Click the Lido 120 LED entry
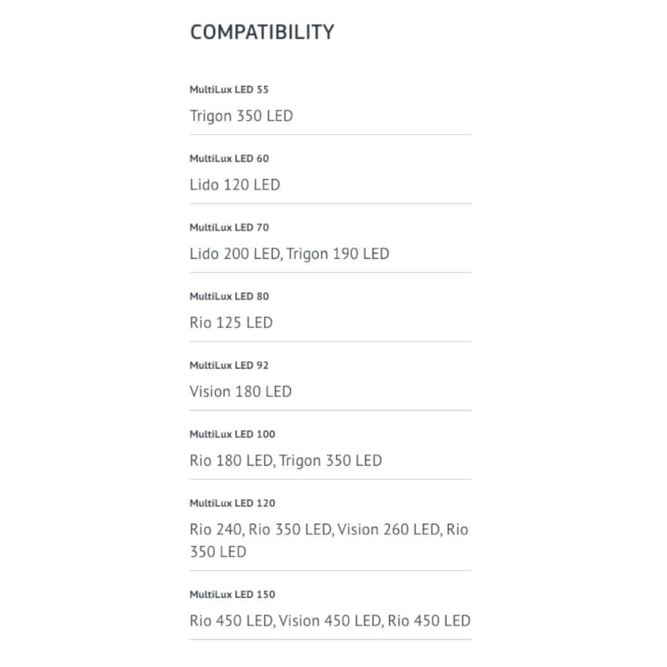Viewport: 667px width, 667px height. tap(235, 185)
